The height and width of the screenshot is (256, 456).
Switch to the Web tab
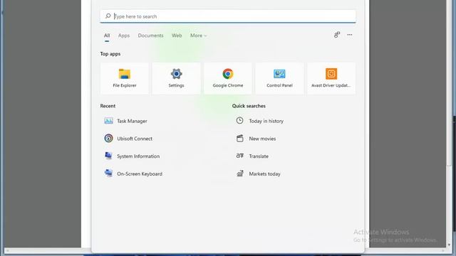click(x=177, y=36)
